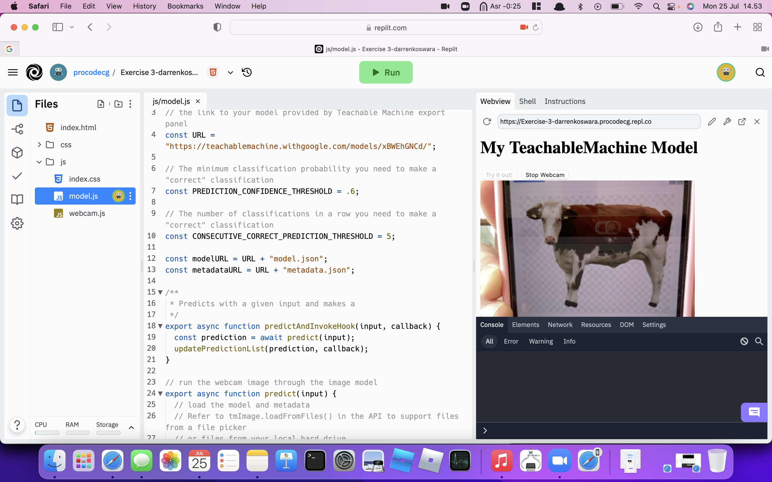This screenshot has width=772, height=482.
Task: Open Files panel three-dot menu
Action: [x=130, y=104]
